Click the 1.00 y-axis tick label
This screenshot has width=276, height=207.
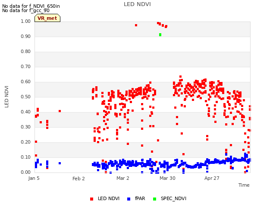[x=26, y=21]
